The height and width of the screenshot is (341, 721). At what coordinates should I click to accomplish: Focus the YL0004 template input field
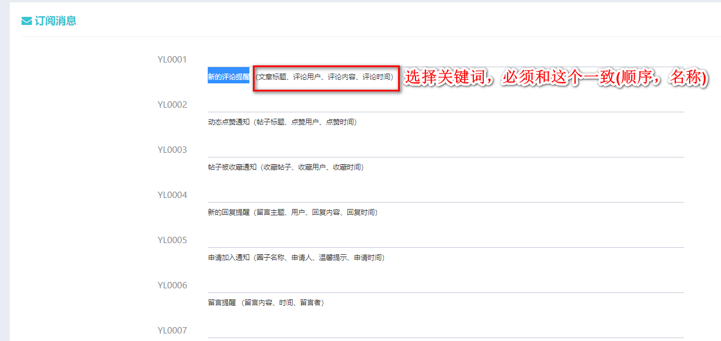(x=446, y=195)
